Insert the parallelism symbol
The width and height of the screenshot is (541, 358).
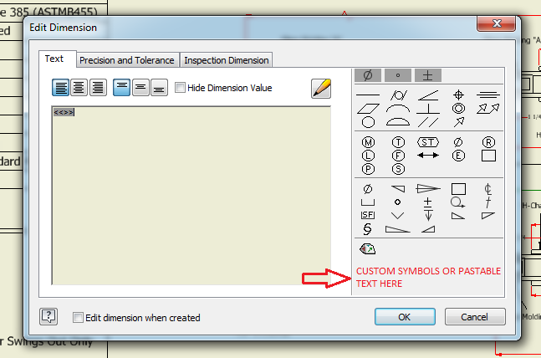tap(428, 122)
